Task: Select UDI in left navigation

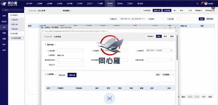Action: point(4,27)
